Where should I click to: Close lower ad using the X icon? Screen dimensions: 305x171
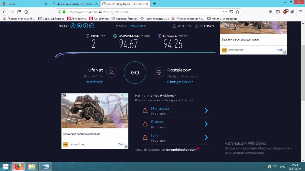tap(126, 95)
